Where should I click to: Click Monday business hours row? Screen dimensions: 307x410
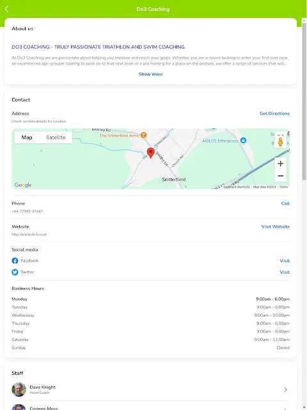(x=151, y=299)
